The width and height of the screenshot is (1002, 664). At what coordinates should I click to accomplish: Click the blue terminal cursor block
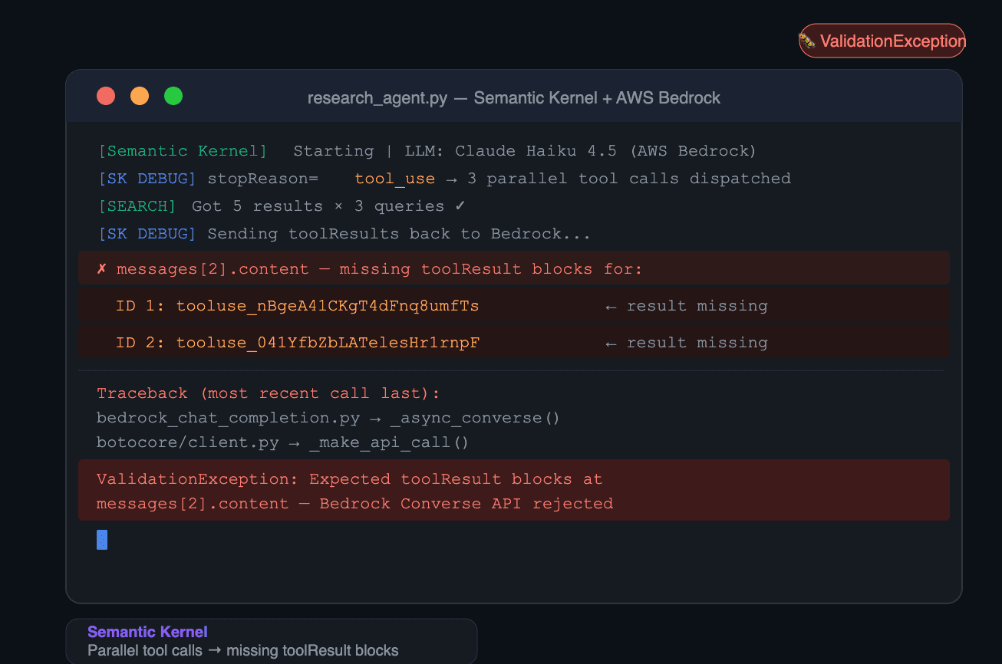(102, 540)
